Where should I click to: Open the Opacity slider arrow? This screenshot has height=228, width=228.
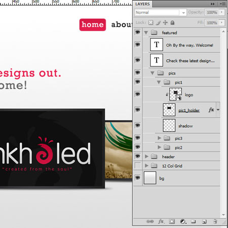tap(222, 12)
